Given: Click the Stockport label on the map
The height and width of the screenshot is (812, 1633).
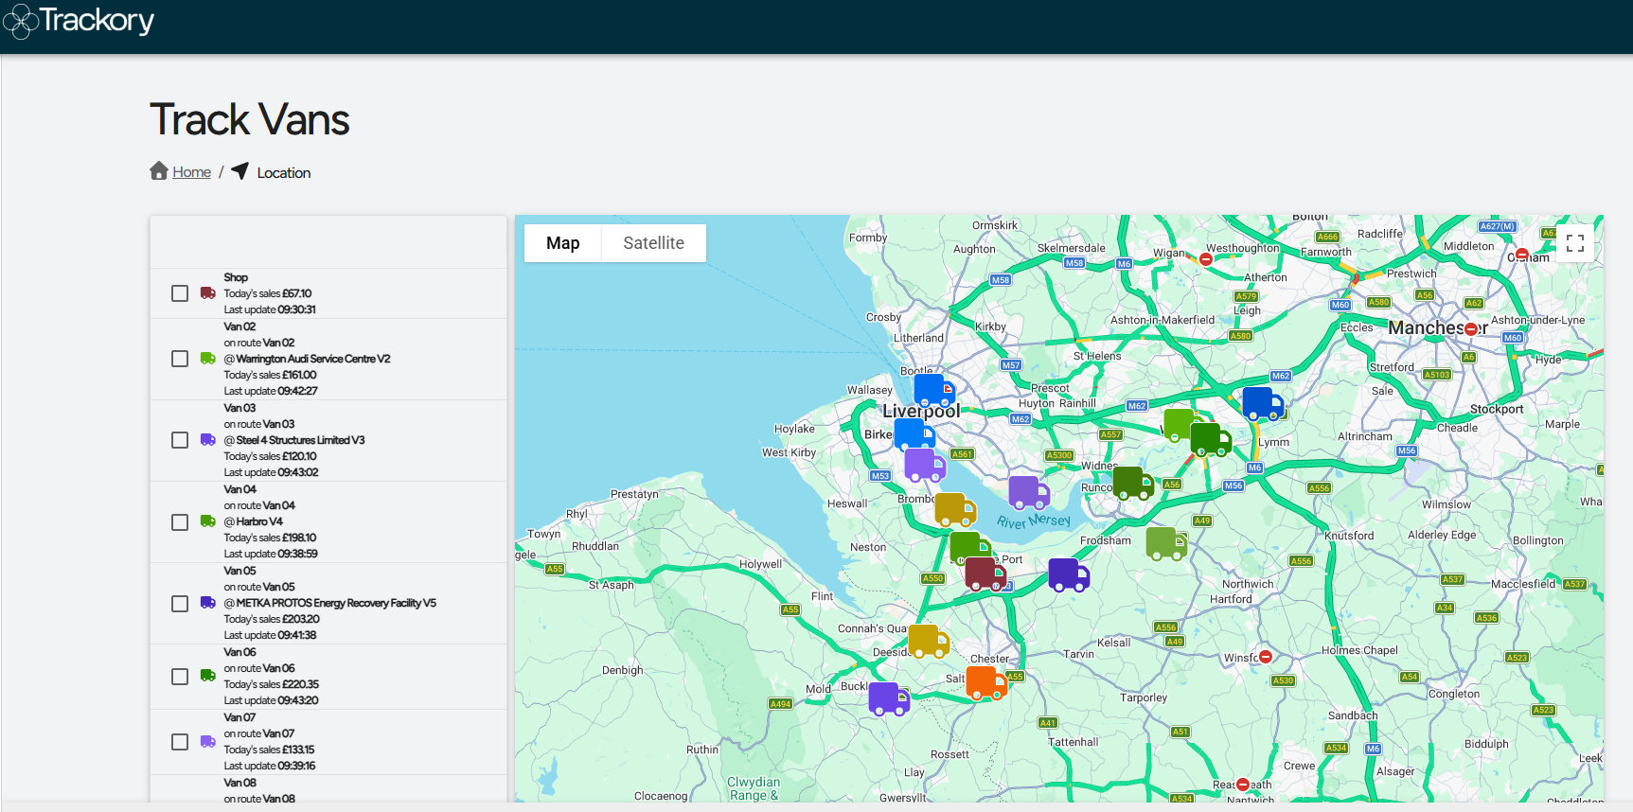Looking at the screenshot, I should coord(1497,409).
